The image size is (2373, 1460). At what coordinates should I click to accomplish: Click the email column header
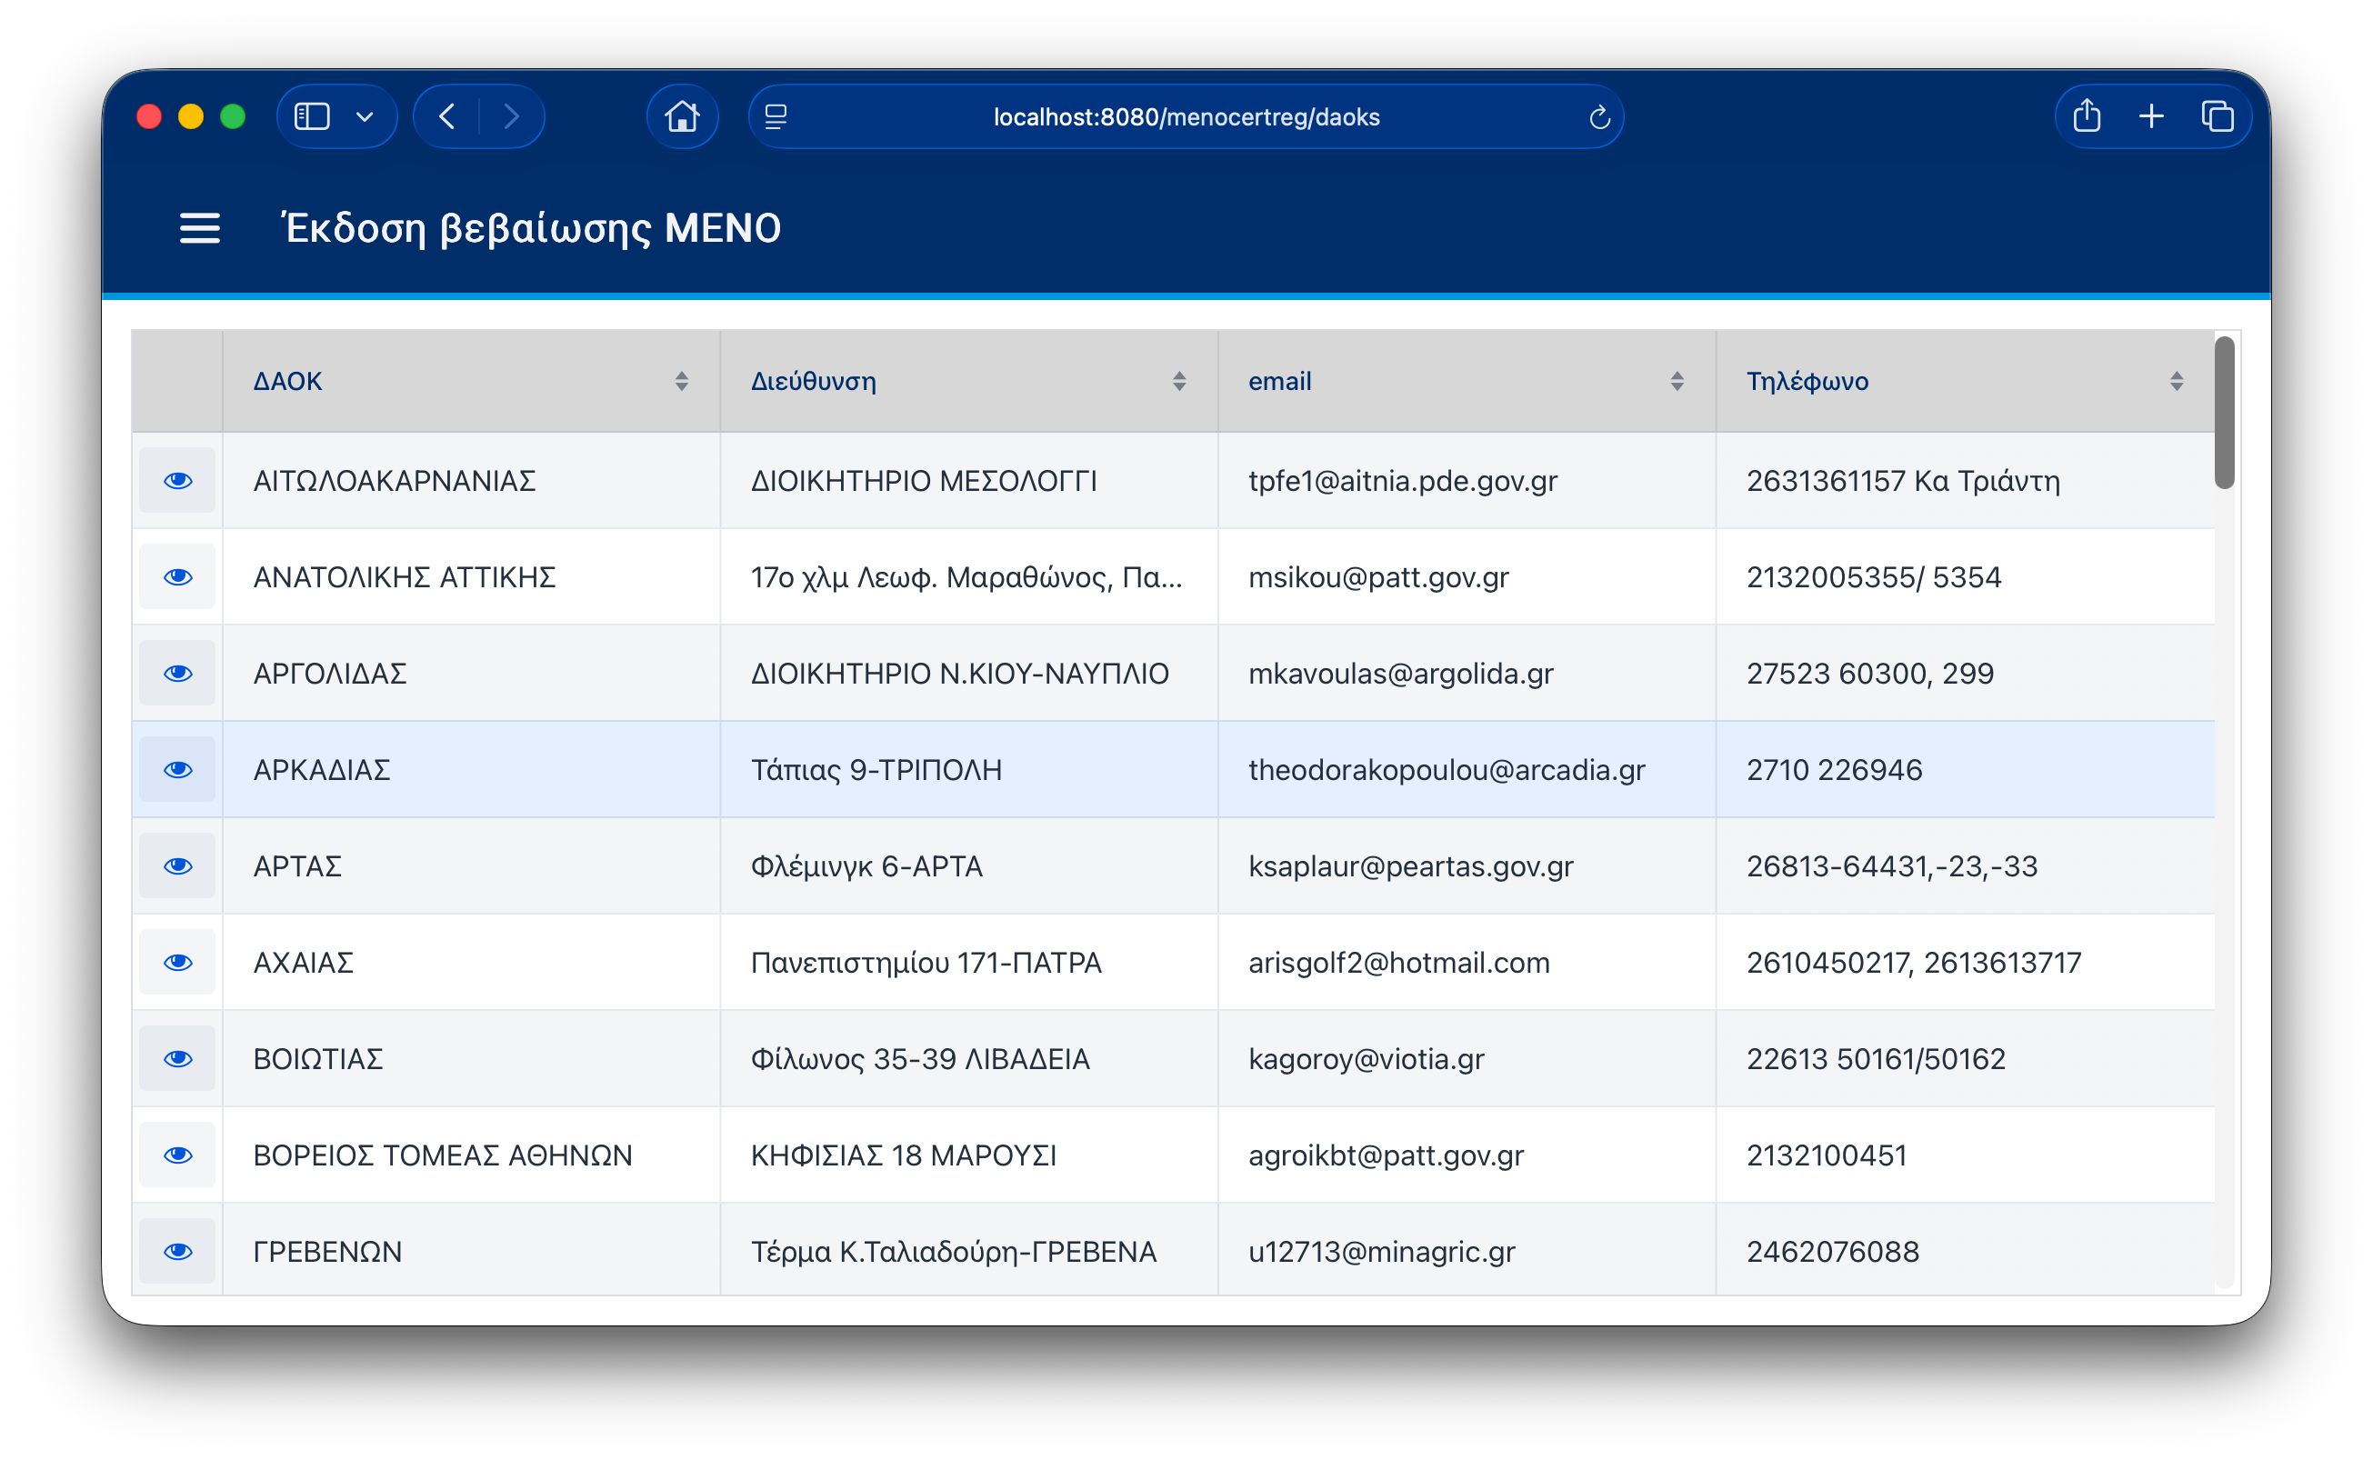pyautogui.click(x=1279, y=382)
